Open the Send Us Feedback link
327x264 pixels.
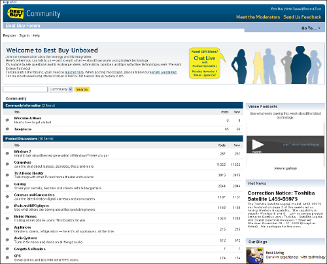[x=302, y=17]
